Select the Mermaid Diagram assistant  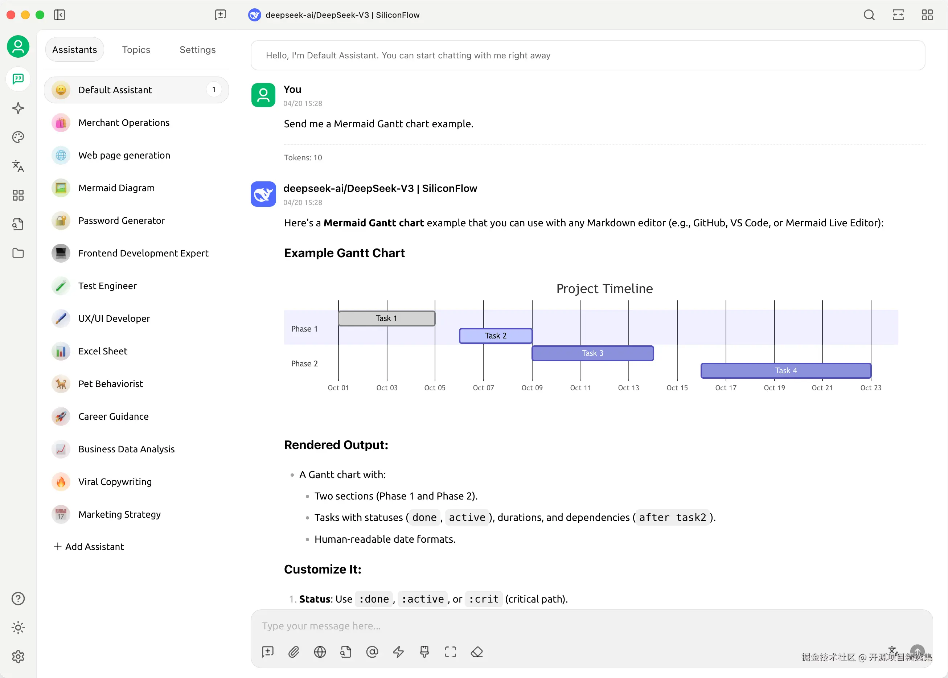click(116, 188)
